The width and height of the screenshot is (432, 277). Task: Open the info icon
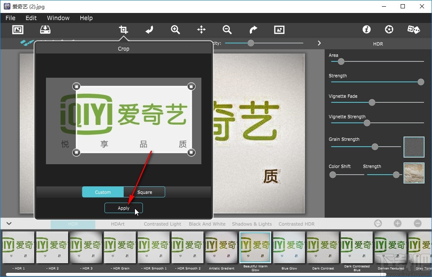pos(366,30)
